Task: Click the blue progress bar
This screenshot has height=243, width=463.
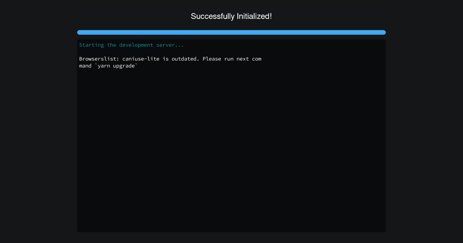Action: pos(231,32)
